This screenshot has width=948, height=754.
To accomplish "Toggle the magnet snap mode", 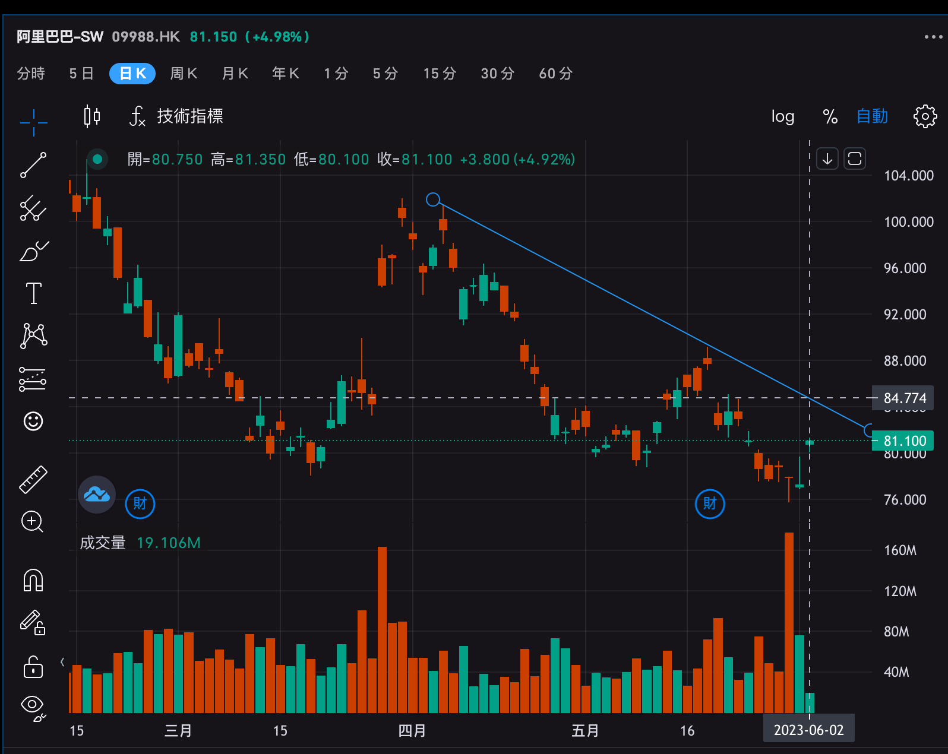I will point(33,580).
